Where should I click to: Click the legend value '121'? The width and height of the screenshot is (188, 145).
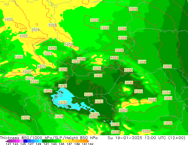click(x=9, y=144)
